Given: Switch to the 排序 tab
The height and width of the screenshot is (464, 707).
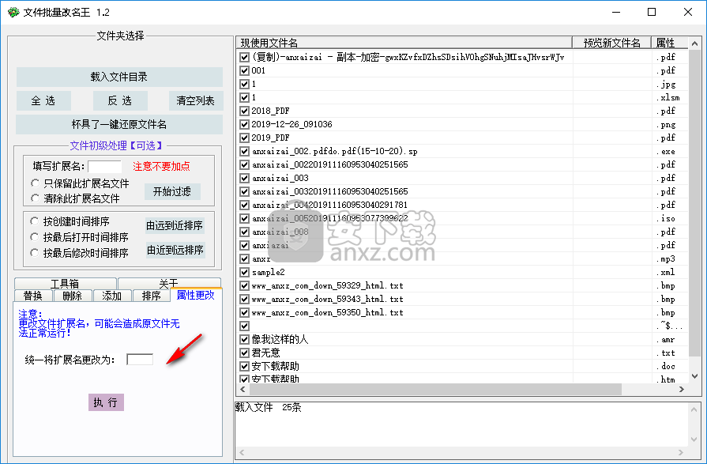Looking at the screenshot, I should 151,296.
